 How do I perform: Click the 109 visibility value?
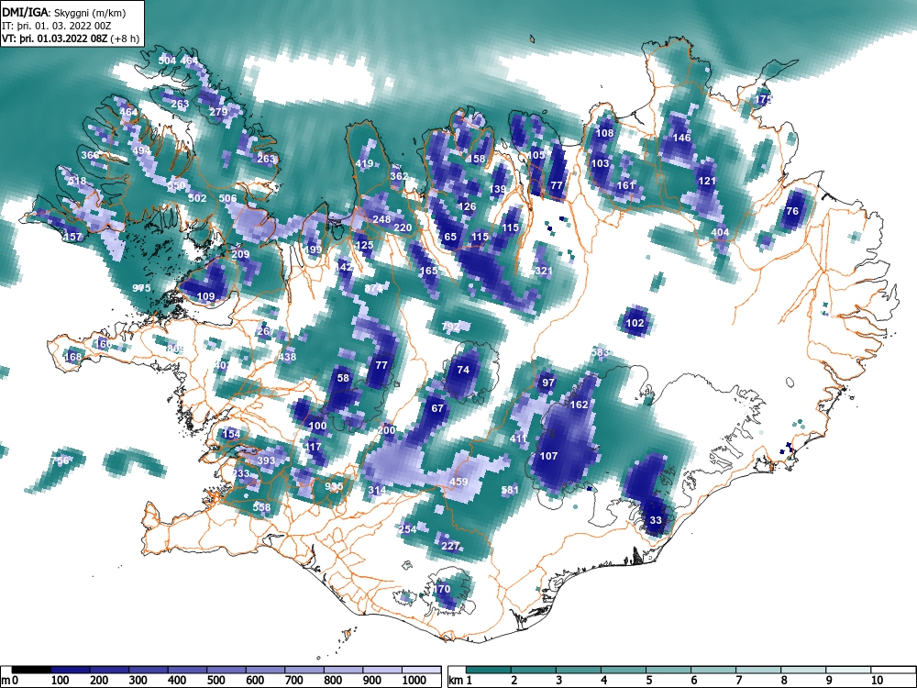point(205,296)
